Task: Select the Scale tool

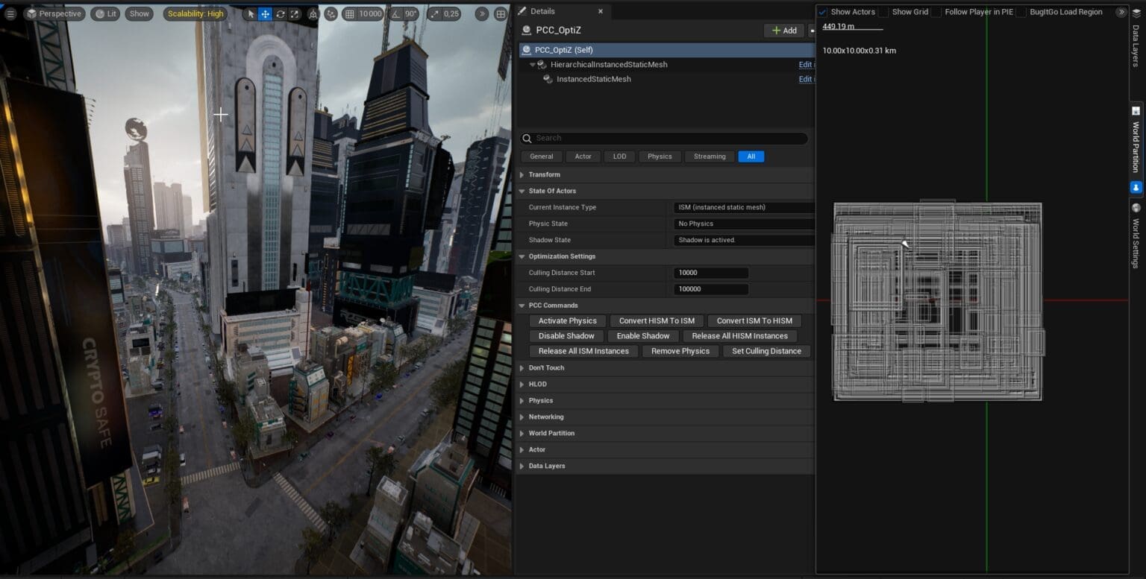Action: [295, 13]
